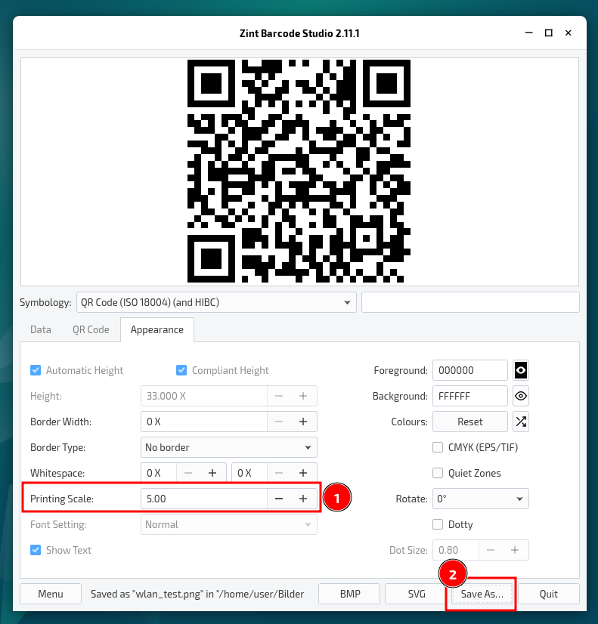Decrease Border Width with minus button
This screenshot has height=624, width=598.
click(279, 422)
